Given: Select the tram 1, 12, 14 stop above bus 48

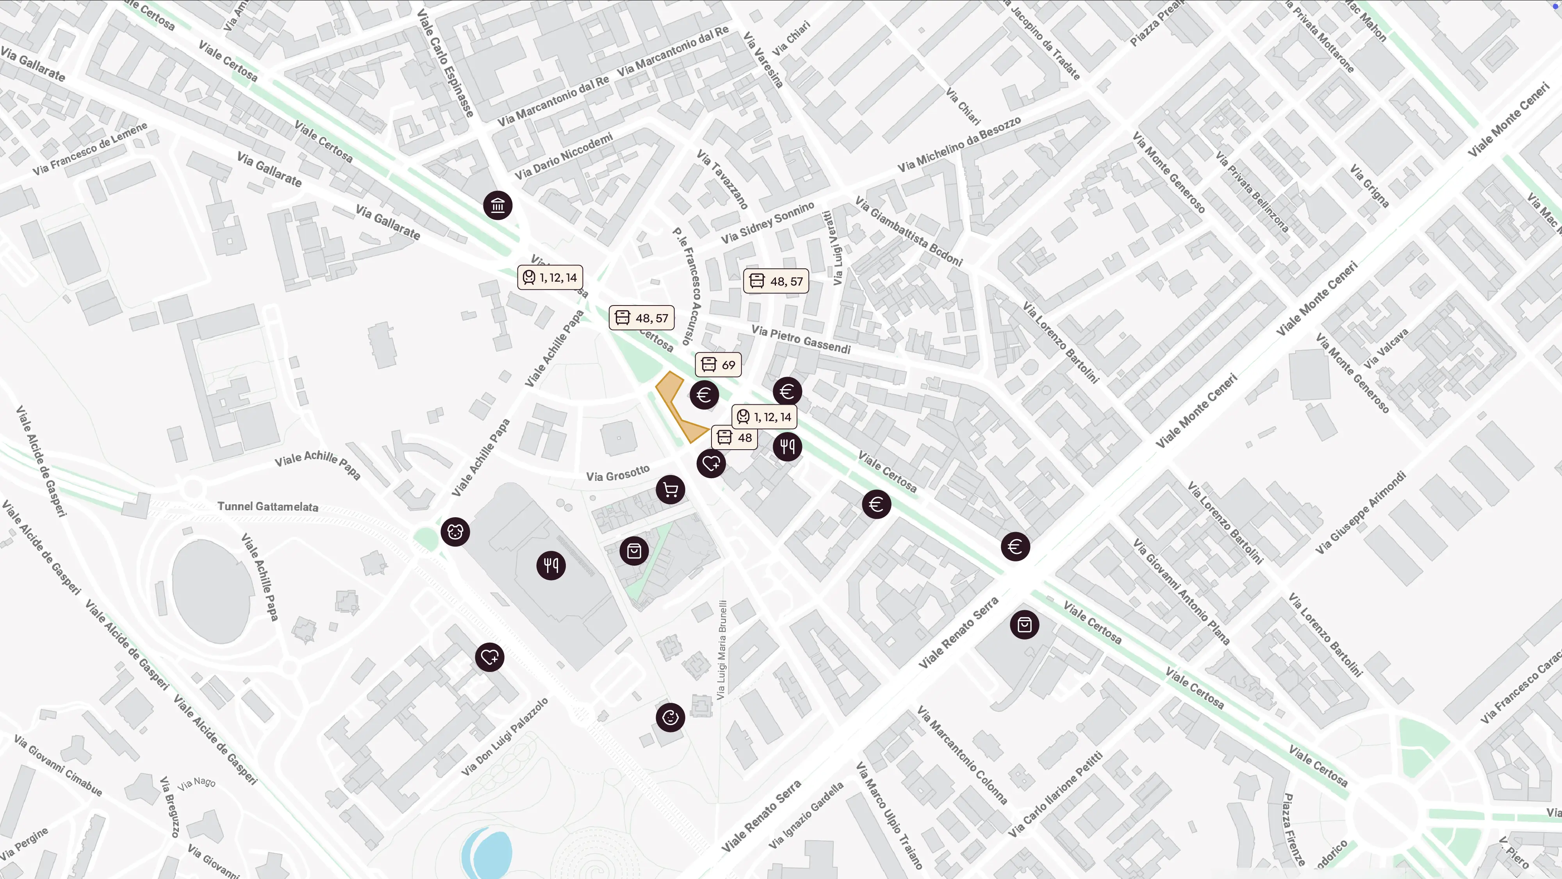Looking at the screenshot, I should tap(764, 417).
